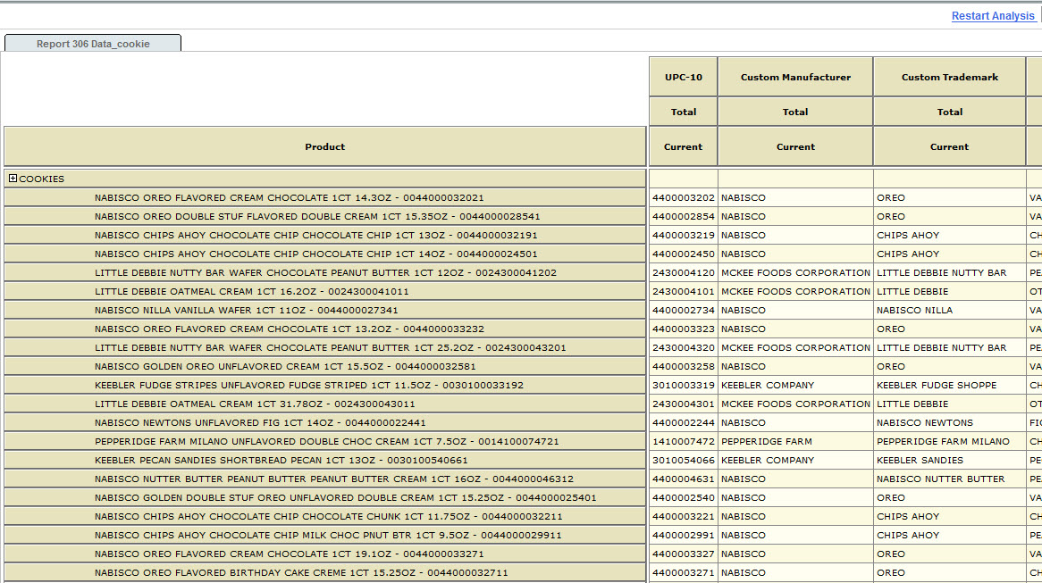Select Little Debbie Nutty Bar 12OZ row
Screen dimensions: 1042x583
325,272
